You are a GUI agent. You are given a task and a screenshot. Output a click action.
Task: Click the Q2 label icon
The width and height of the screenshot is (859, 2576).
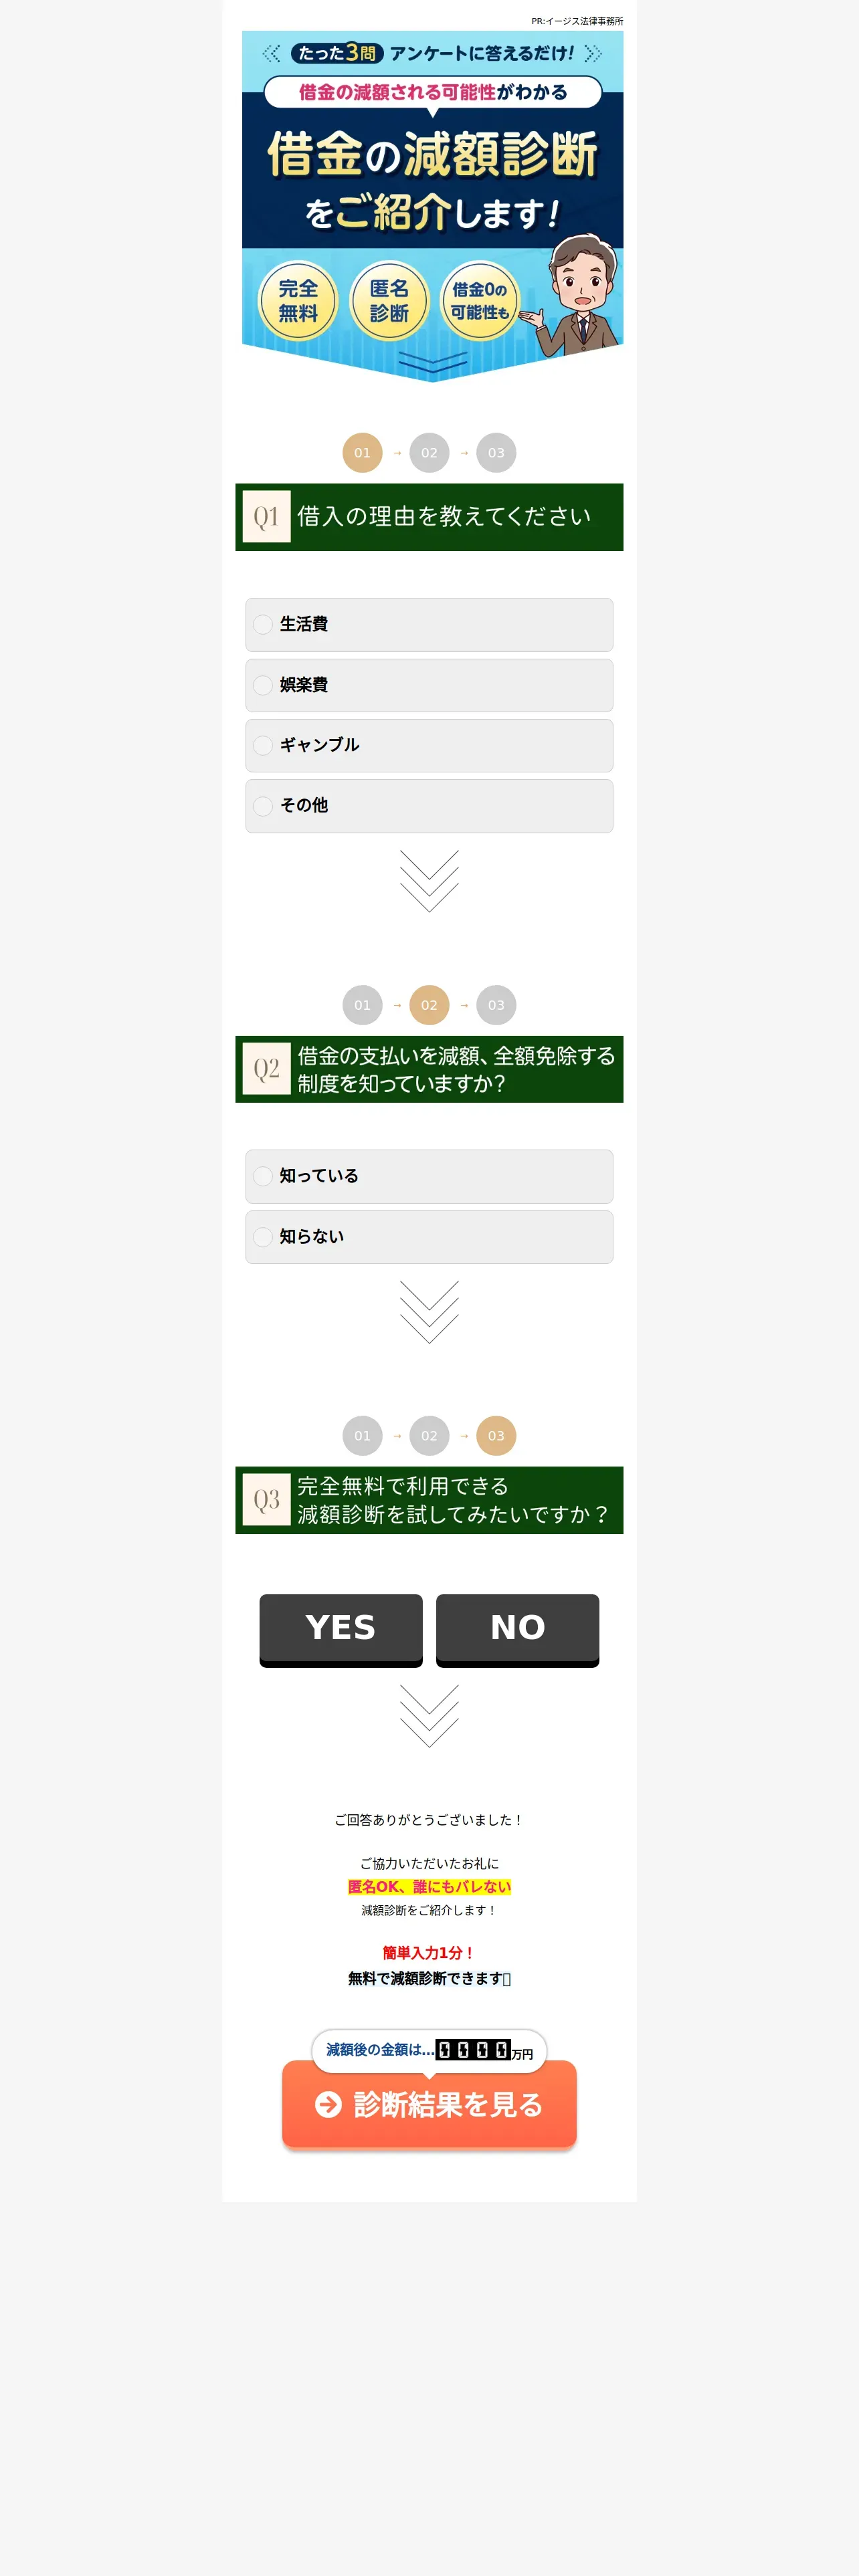(266, 1069)
